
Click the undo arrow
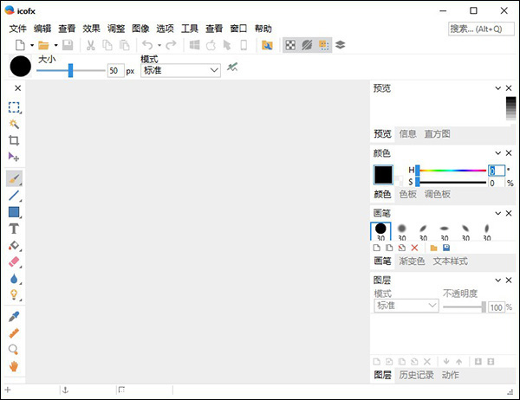[147, 45]
